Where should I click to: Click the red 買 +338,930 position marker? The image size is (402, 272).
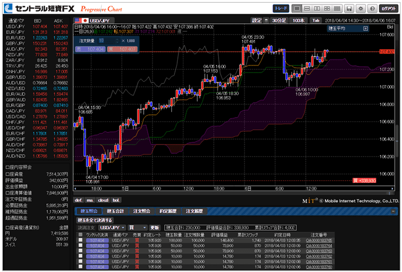(365, 181)
